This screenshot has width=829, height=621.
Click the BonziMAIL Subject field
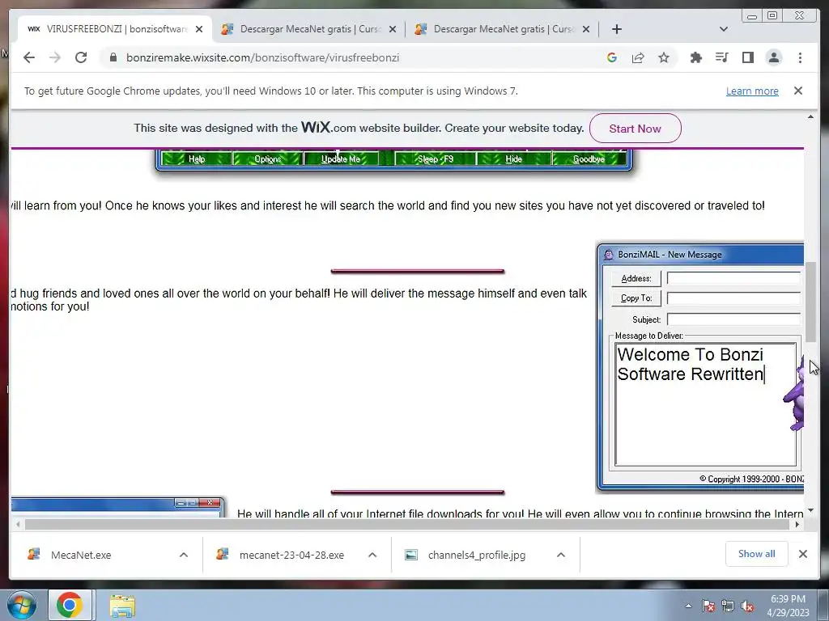[x=733, y=319]
